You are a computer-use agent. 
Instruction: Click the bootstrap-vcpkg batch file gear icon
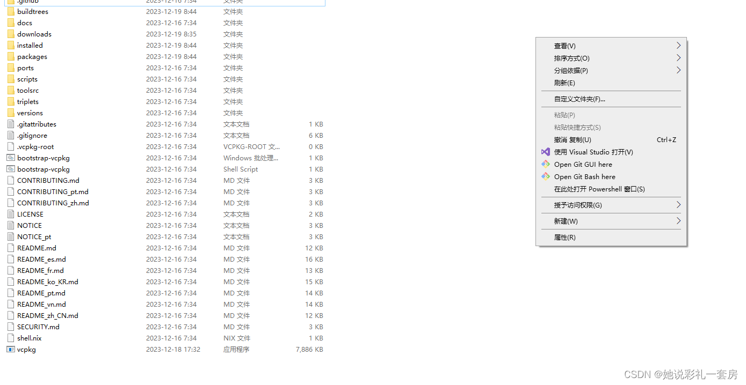pos(11,158)
